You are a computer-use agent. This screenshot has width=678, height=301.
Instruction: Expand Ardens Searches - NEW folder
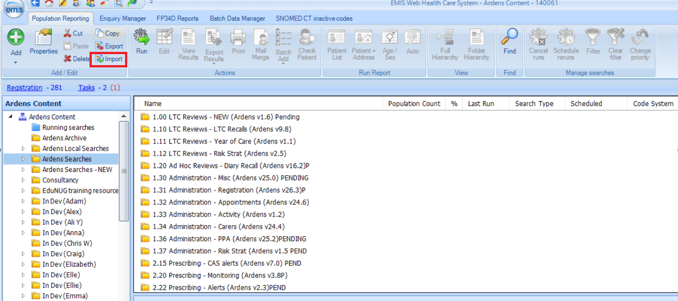click(24, 170)
